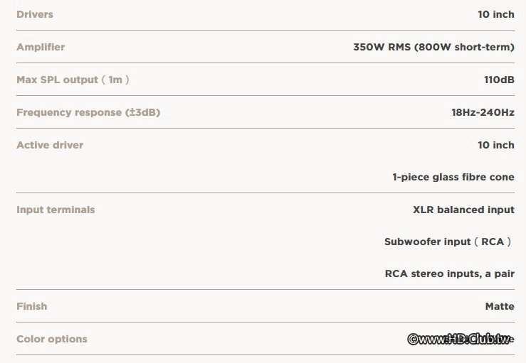
Task: Click the 1-piece glass fibre cone text
Action: (x=453, y=177)
